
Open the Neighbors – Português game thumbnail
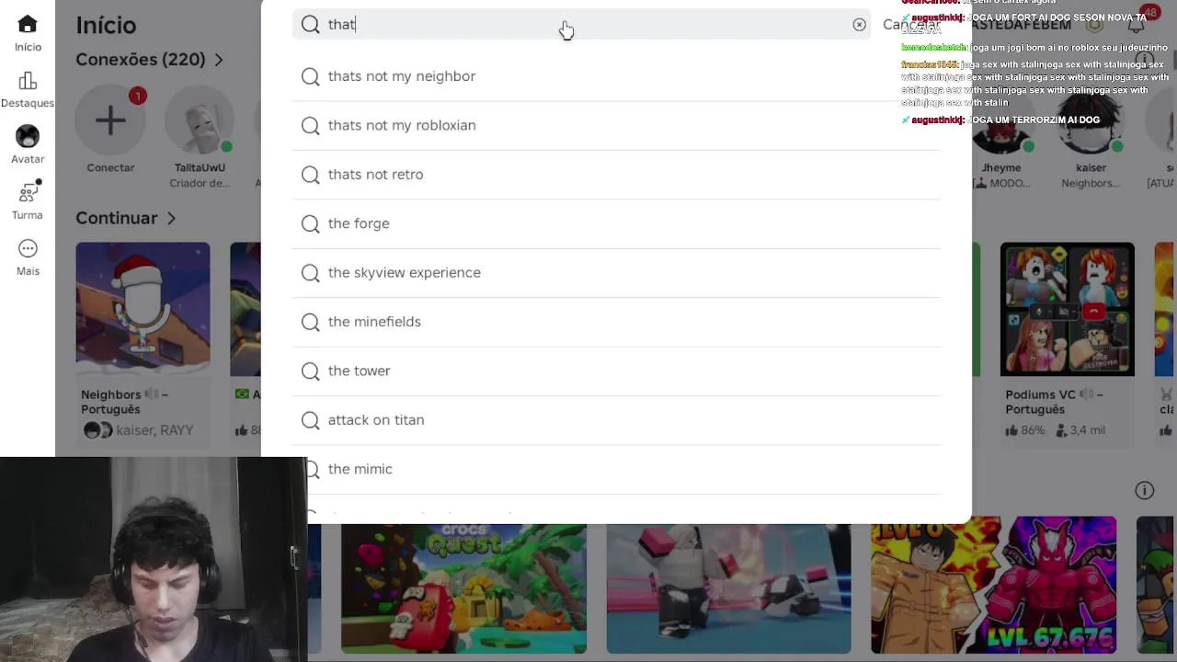[143, 309]
